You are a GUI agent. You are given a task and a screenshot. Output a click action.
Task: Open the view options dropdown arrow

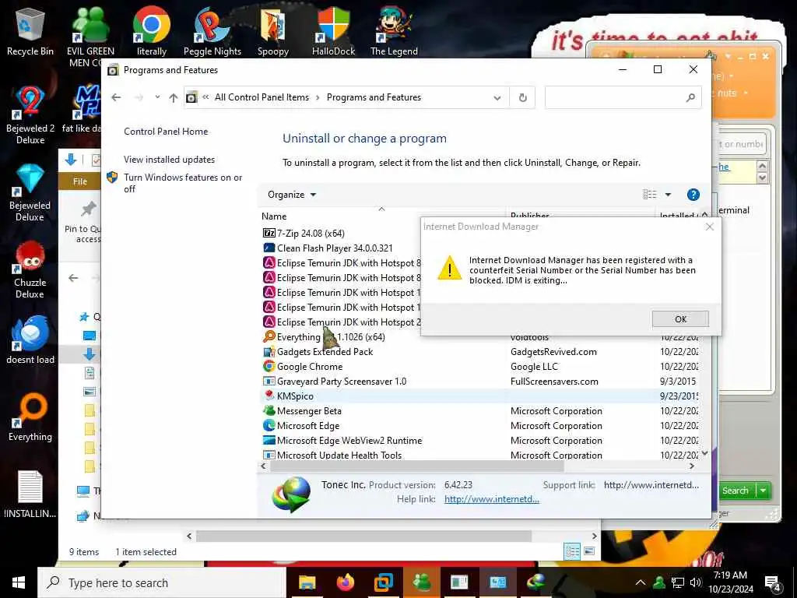click(x=668, y=194)
